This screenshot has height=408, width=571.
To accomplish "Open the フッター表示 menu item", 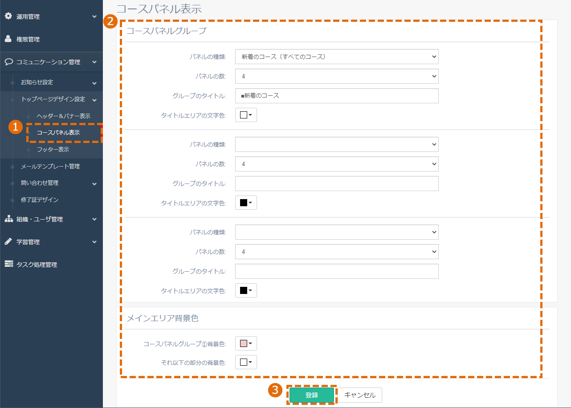I will pyautogui.click(x=53, y=149).
